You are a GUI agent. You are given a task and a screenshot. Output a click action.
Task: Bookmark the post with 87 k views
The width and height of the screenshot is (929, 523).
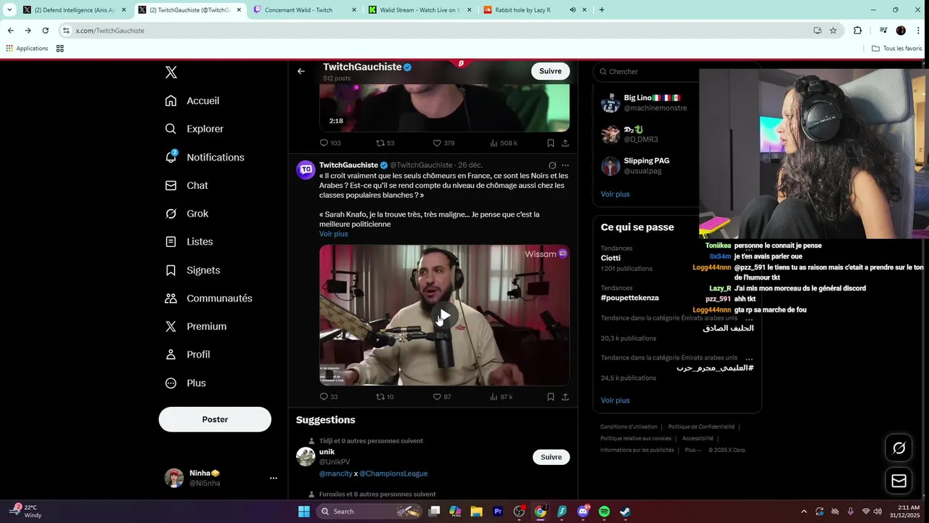point(551,397)
